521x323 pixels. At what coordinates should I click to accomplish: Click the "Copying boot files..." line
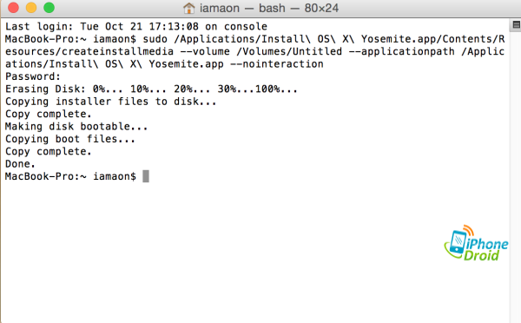pyautogui.click(x=70, y=139)
